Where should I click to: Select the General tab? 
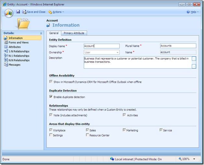[x=54, y=33]
